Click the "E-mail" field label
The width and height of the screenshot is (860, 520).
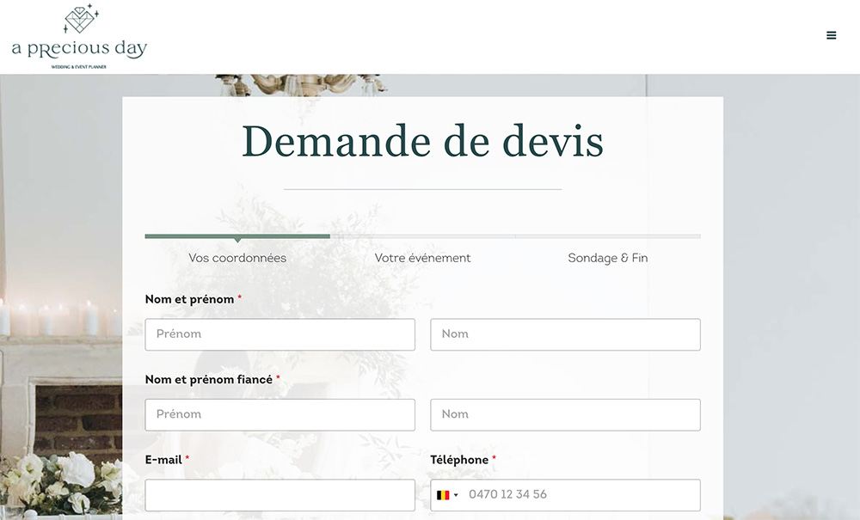point(163,460)
